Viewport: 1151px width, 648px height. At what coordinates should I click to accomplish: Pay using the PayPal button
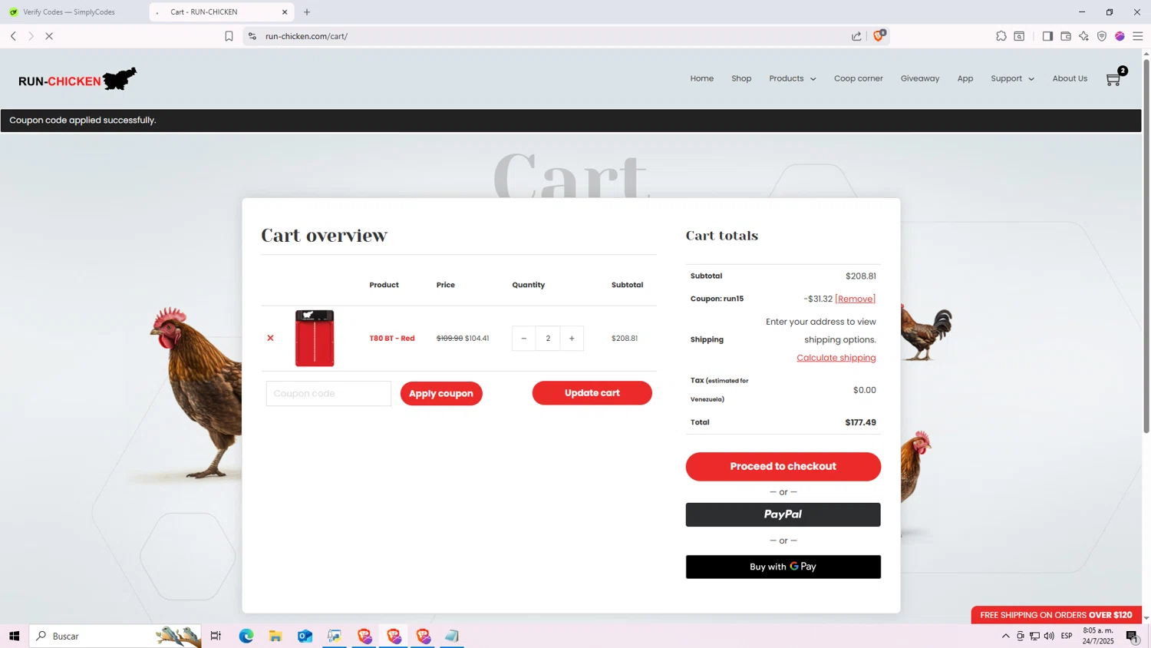pos(783,514)
